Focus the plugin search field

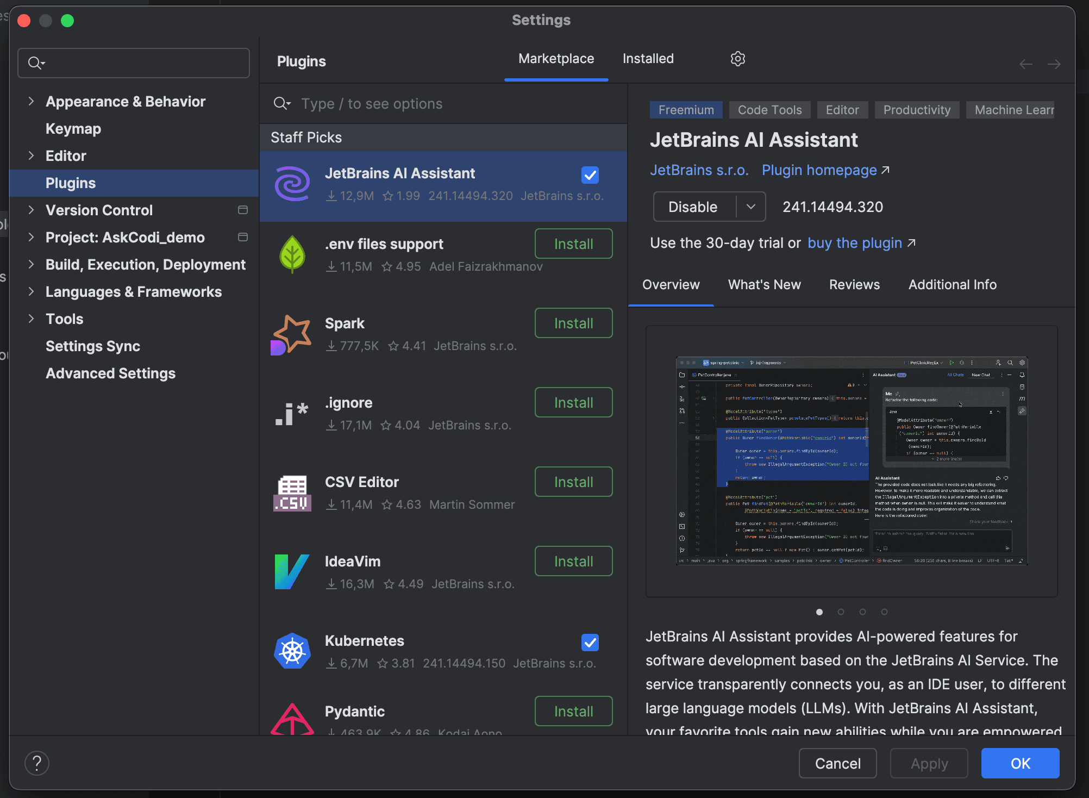(443, 103)
